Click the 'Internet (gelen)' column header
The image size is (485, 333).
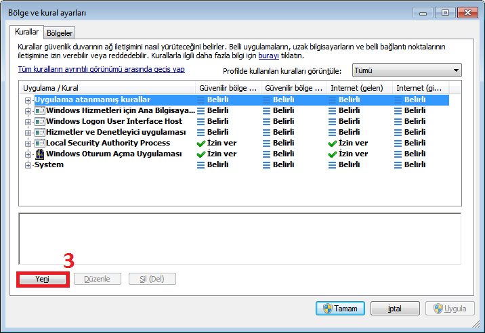[360, 88]
